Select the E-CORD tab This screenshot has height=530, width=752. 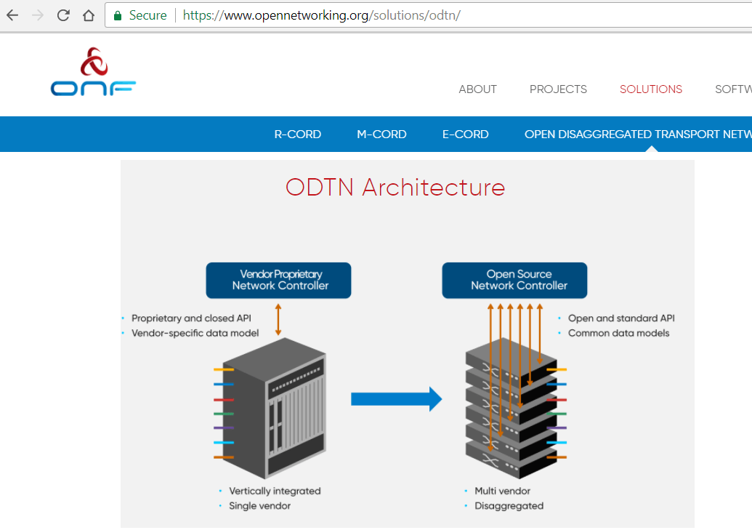coord(465,134)
